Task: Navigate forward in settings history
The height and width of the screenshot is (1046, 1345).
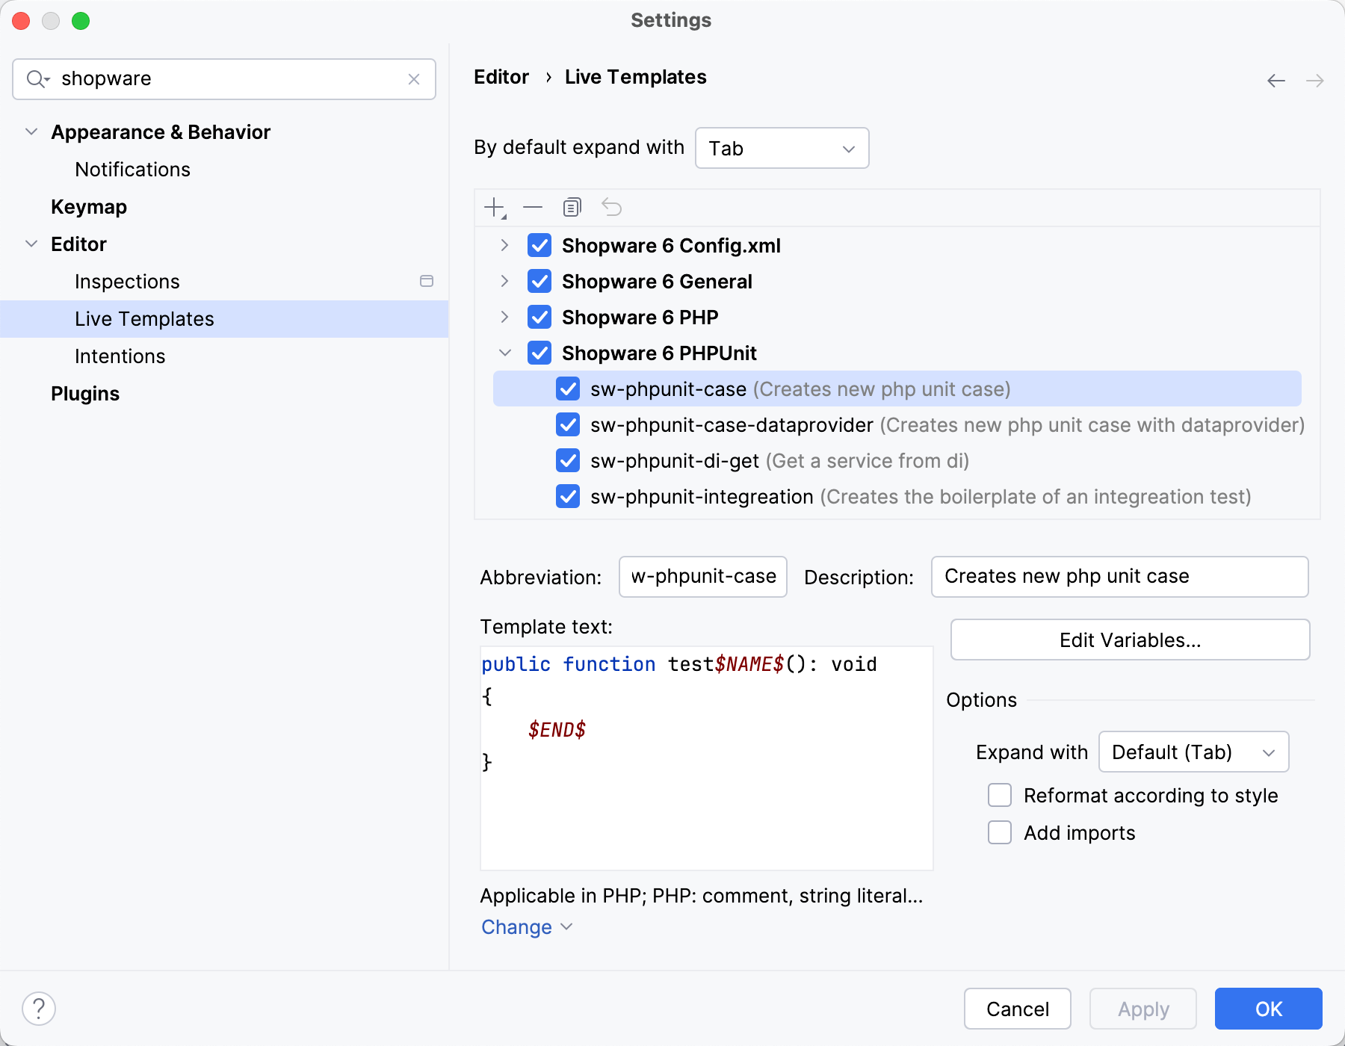Action: [x=1314, y=80]
